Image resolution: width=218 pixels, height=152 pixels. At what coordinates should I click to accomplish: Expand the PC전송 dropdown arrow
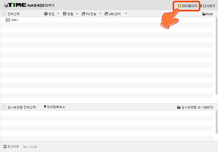[x=100, y=14]
